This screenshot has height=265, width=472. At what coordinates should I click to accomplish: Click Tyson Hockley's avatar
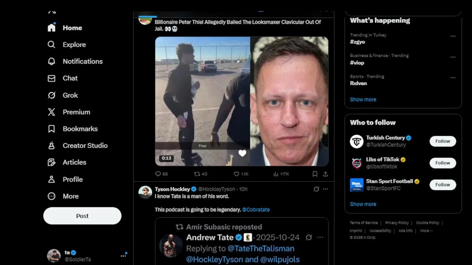(x=145, y=192)
